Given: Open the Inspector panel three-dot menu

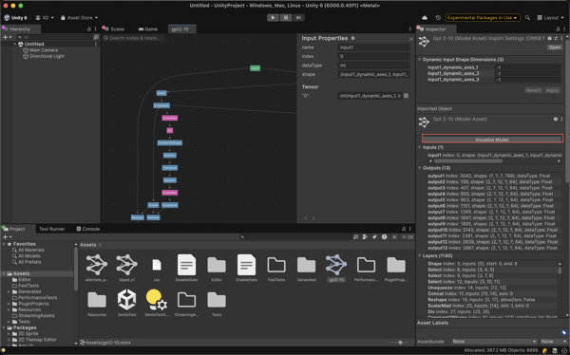Looking at the screenshot, I should tap(564, 29).
